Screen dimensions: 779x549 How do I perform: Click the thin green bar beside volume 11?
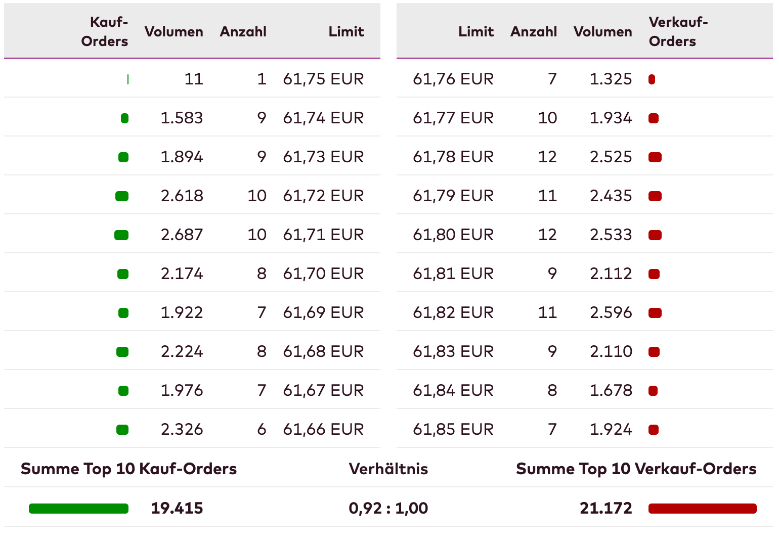[127, 79]
